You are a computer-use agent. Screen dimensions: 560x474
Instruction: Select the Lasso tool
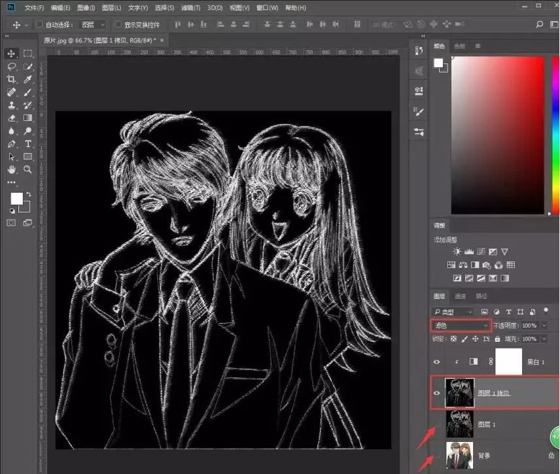pos(11,67)
